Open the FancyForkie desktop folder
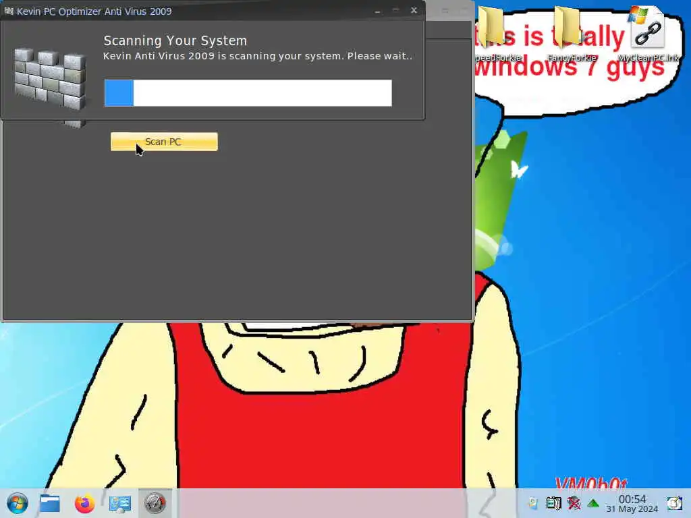Viewport: 691px width, 518px height. point(571,33)
